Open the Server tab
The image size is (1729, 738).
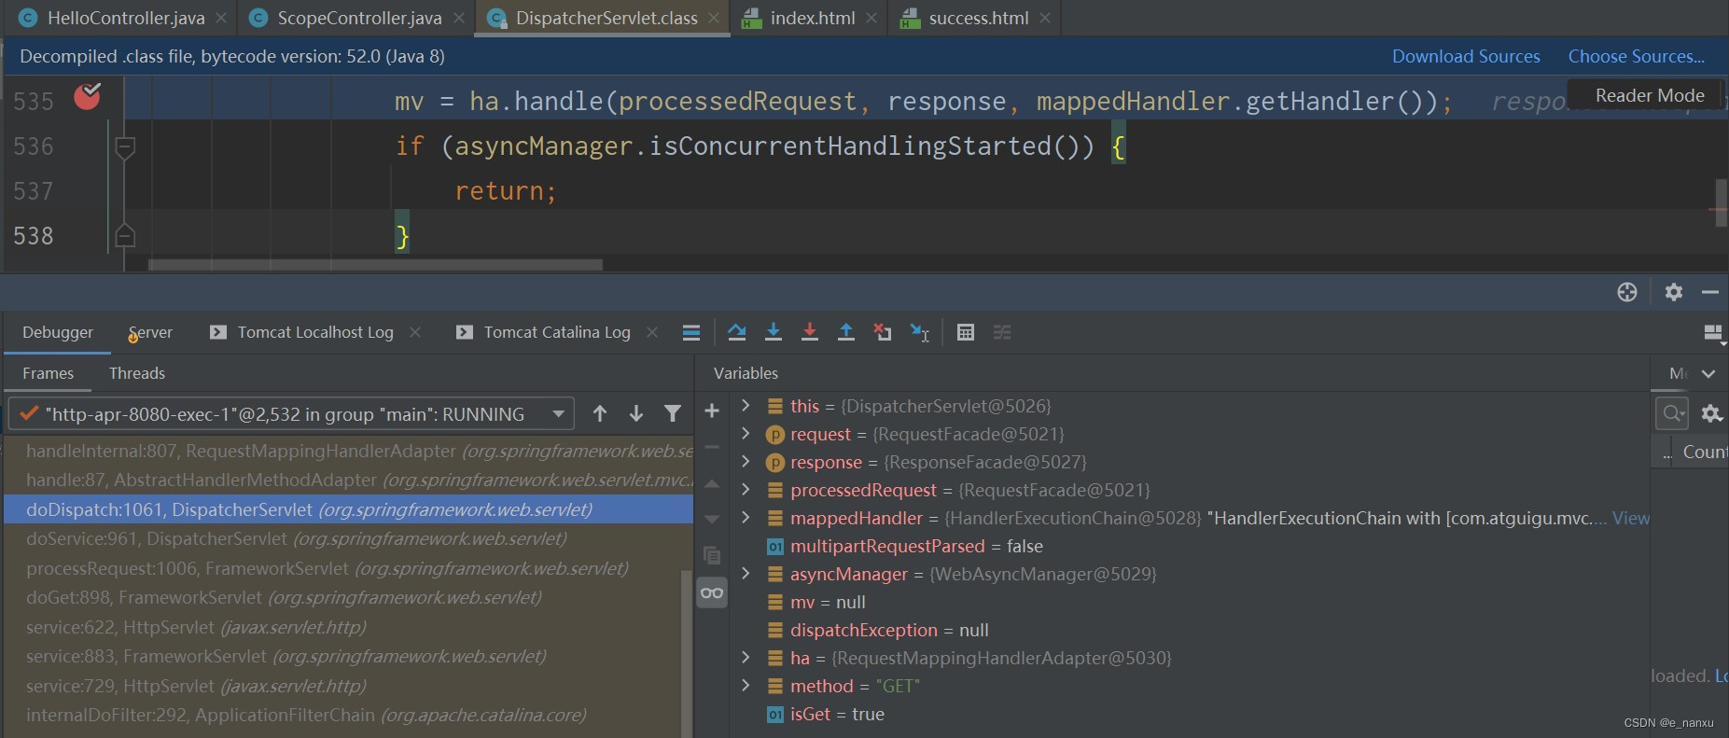(150, 332)
